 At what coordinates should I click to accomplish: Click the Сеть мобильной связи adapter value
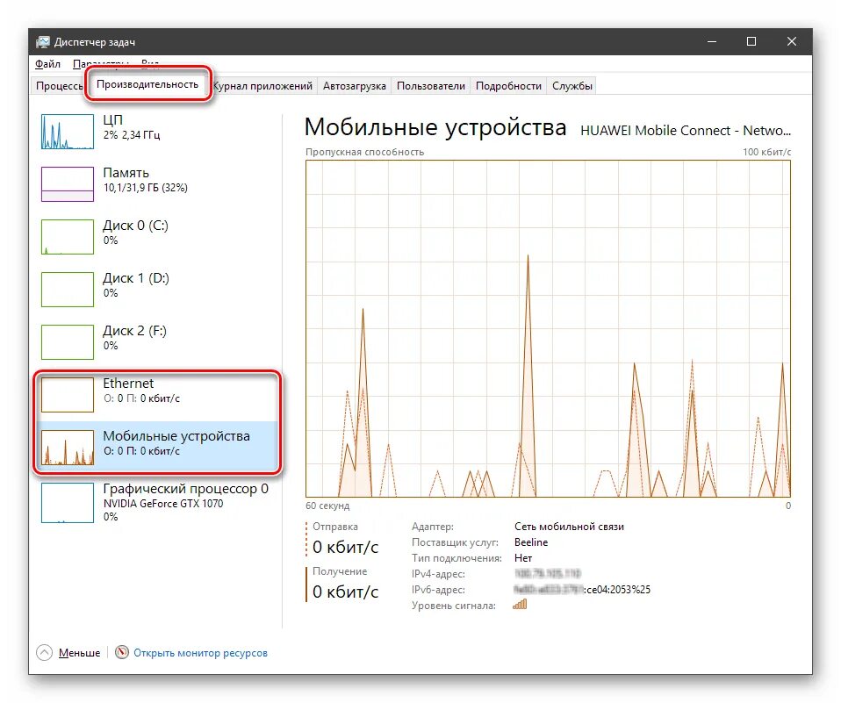(x=569, y=527)
